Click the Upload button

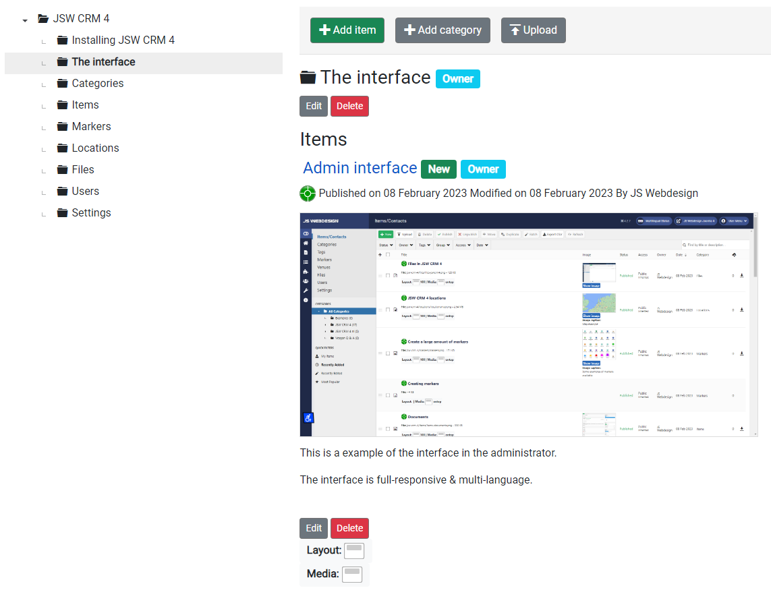click(x=533, y=30)
